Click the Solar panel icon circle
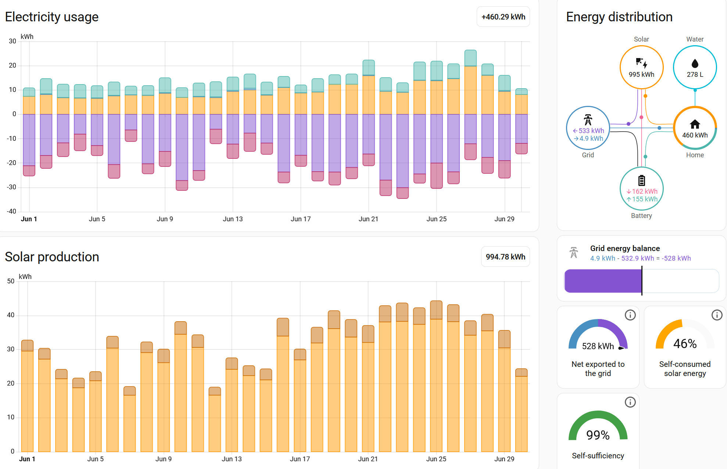This screenshot has height=469, width=727. pyautogui.click(x=641, y=67)
